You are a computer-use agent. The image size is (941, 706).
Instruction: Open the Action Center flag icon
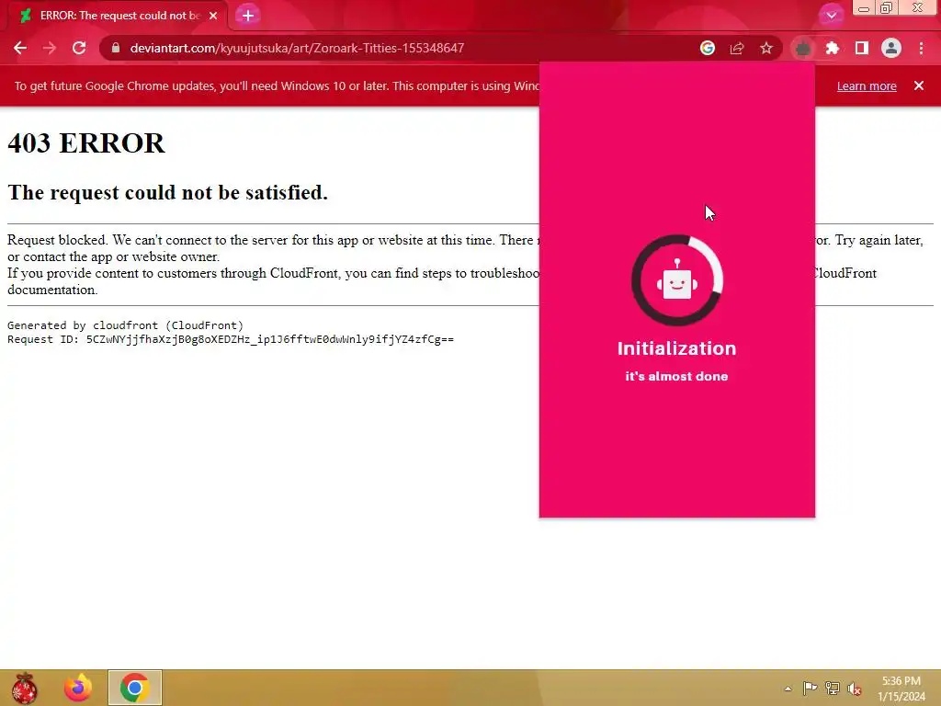pyautogui.click(x=811, y=688)
